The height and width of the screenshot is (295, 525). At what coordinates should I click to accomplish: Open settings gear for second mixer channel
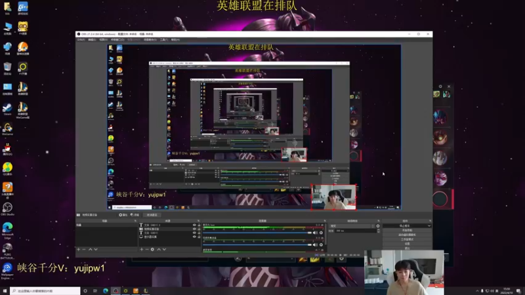(321, 245)
